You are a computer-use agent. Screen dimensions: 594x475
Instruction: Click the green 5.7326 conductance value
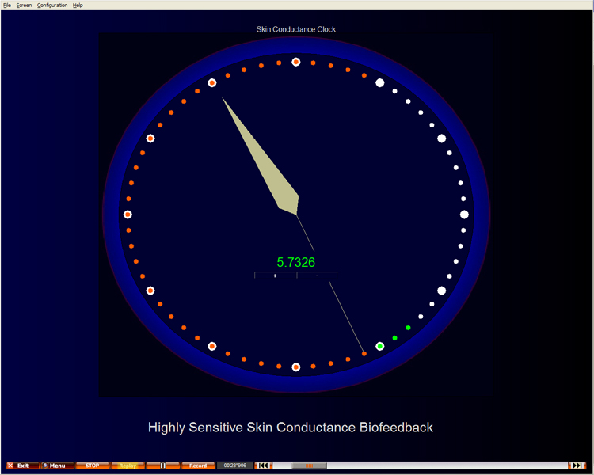(x=295, y=263)
